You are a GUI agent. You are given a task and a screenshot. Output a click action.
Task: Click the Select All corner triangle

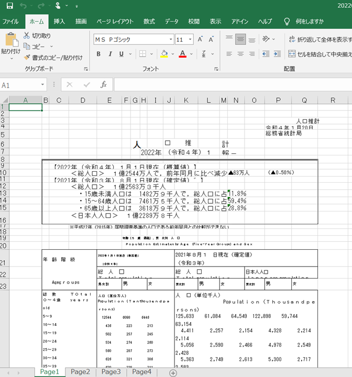click(5, 100)
